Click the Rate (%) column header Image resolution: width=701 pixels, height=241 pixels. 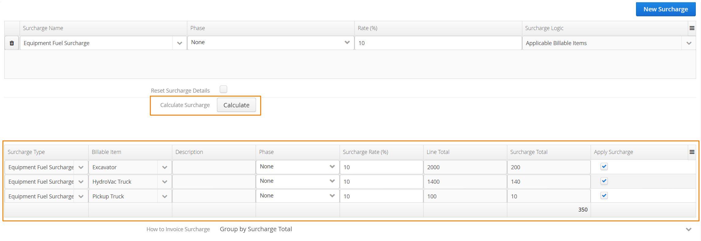[x=438, y=28]
